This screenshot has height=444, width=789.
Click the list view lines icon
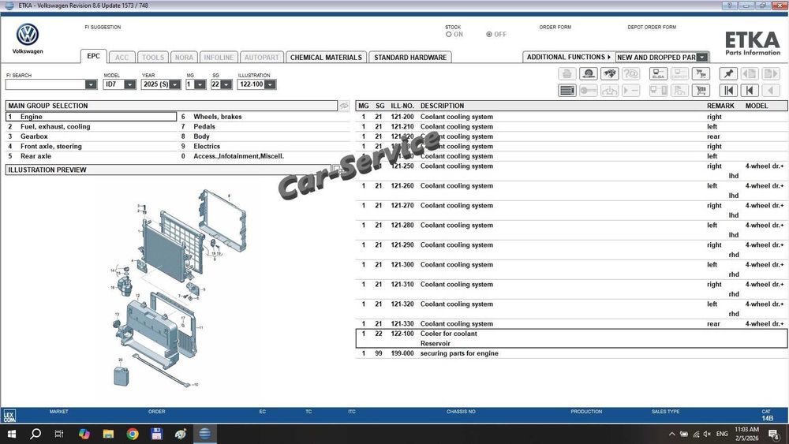click(567, 91)
